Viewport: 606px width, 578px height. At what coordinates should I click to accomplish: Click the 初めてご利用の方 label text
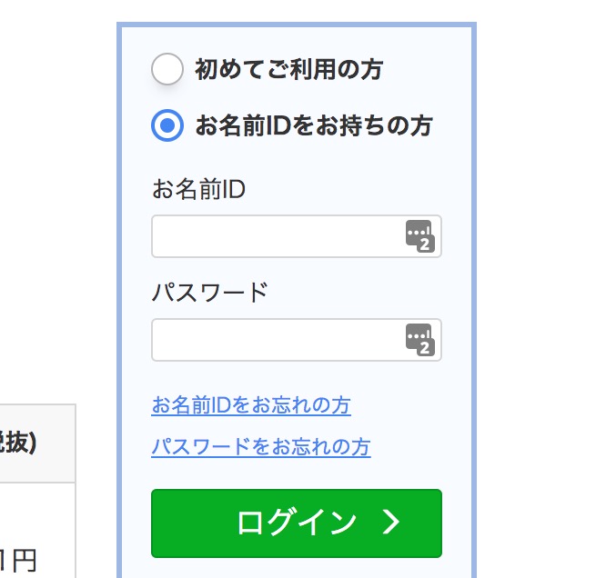point(289,69)
